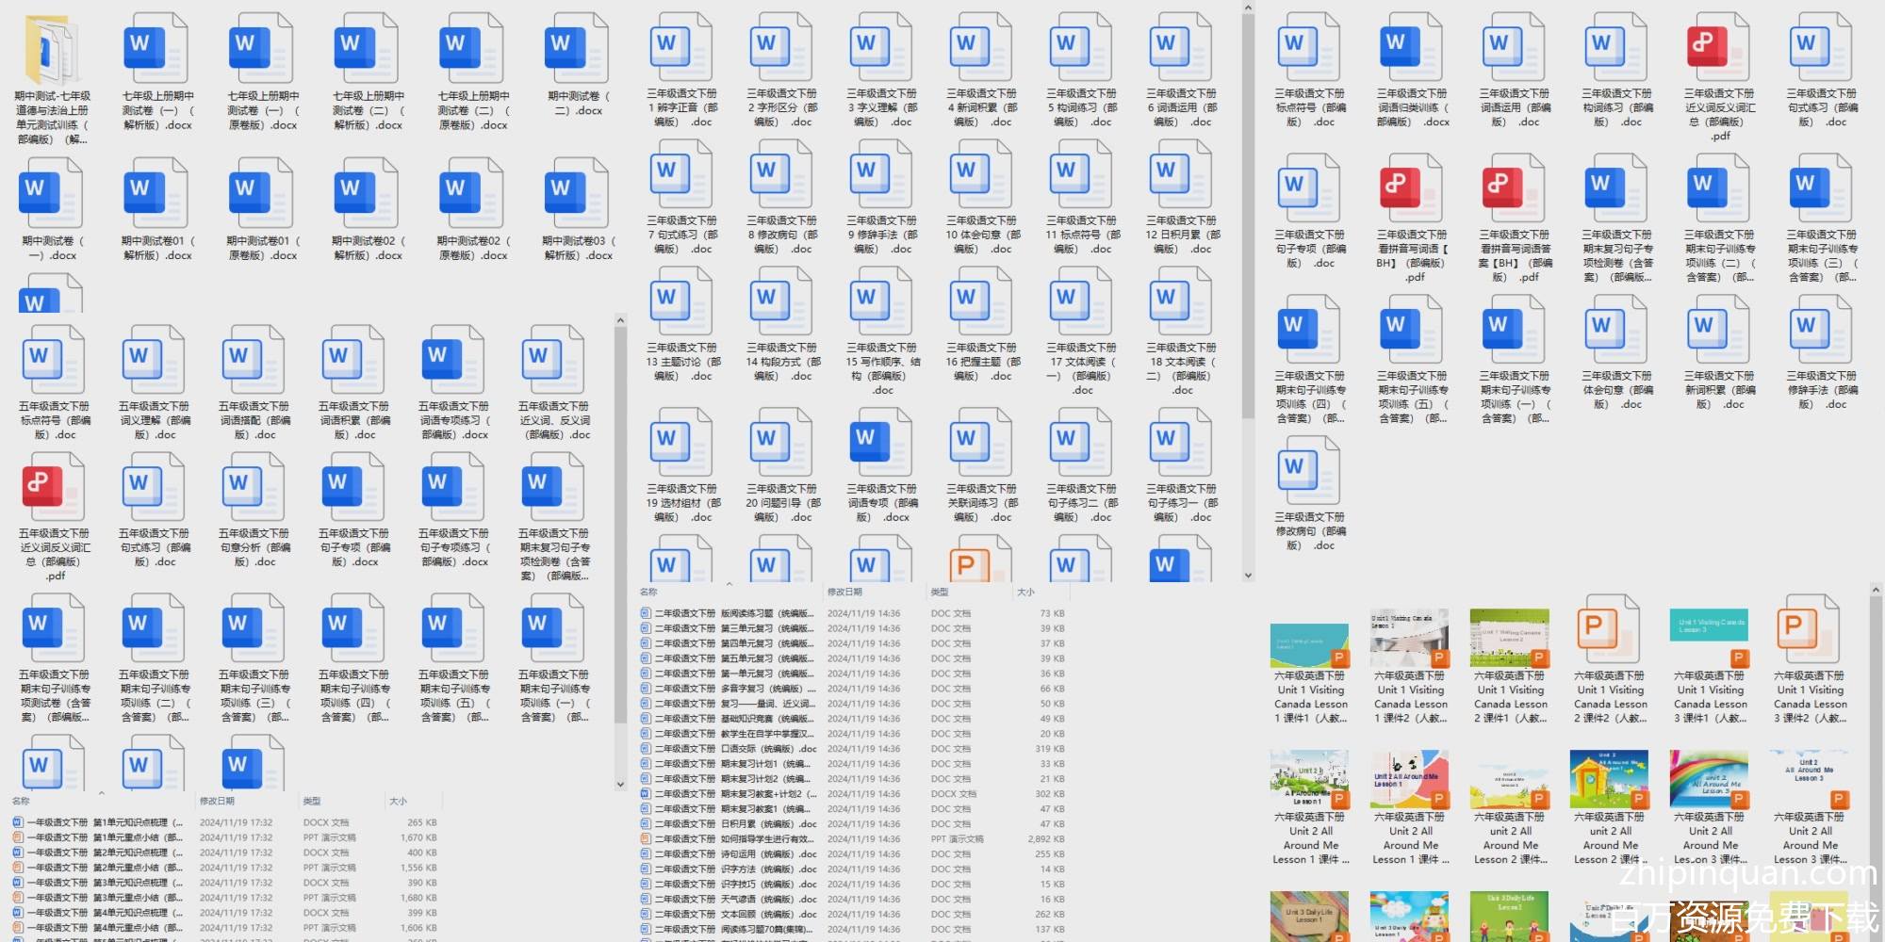This screenshot has width=1885, height=942.
Task: Click sort arrow above 名称 in second-grade list
Action: pos(729,583)
